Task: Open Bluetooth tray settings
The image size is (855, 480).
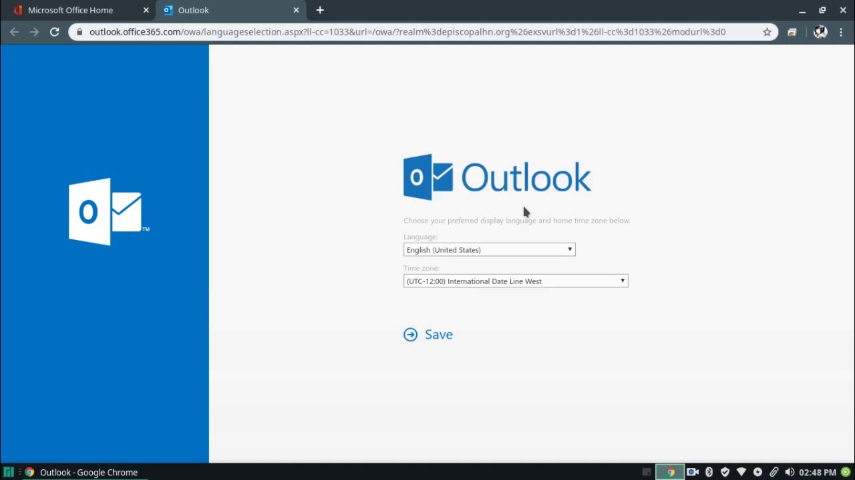Action: point(709,472)
